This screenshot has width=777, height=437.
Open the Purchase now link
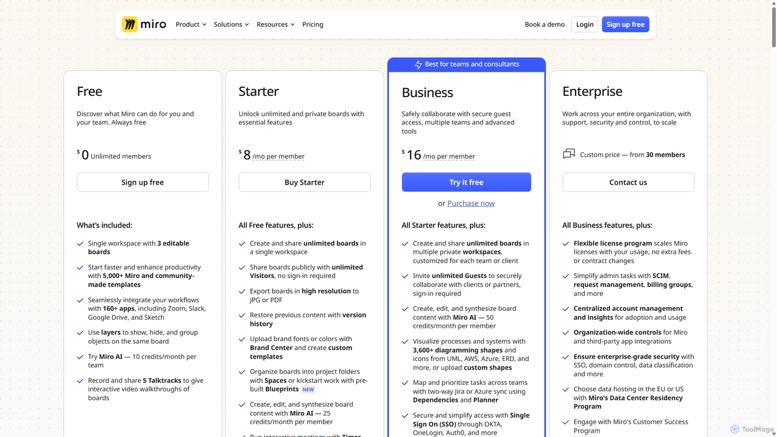point(471,203)
